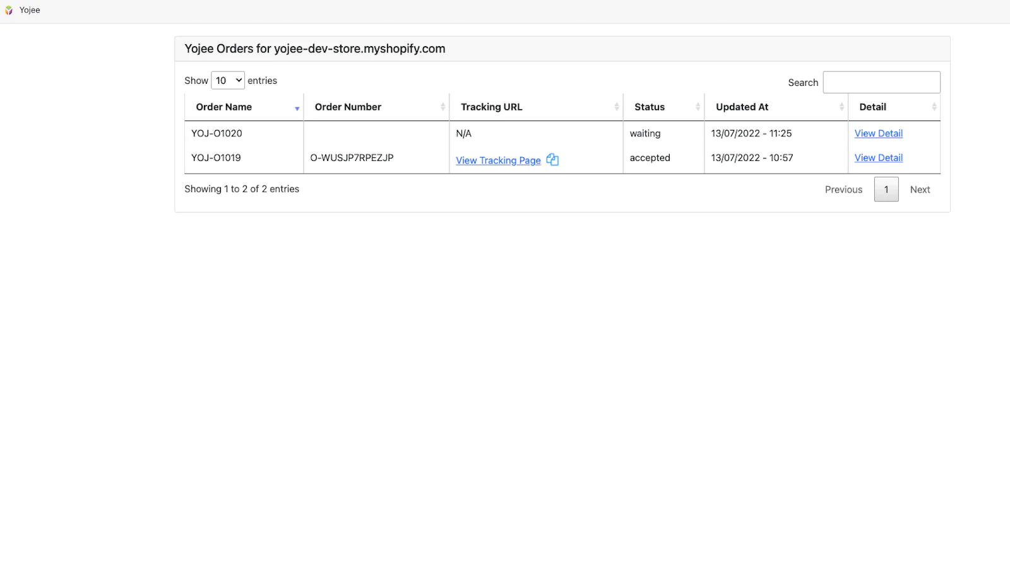The image size is (1010, 568).
Task: Copy tracking link for order YOJ-O1019
Action: [552, 160]
